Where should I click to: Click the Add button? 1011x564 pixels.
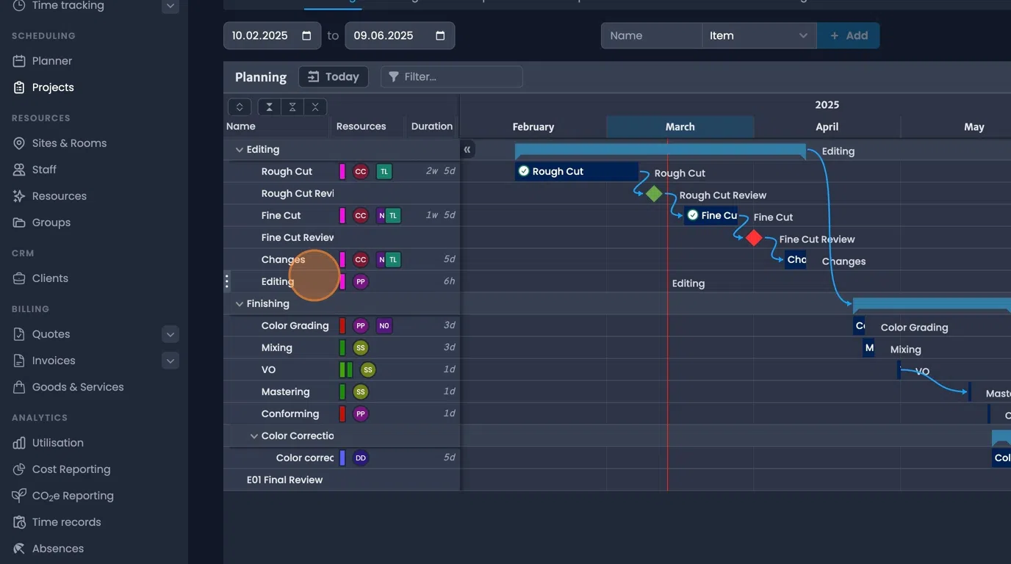849,35
